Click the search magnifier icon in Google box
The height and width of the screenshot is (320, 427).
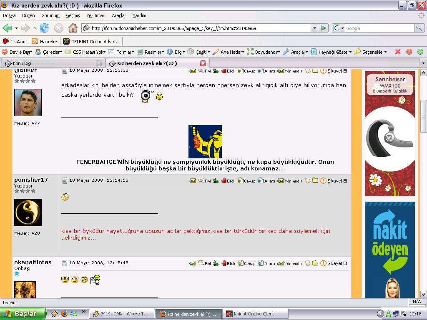pyautogui.click(x=419, y=28)
